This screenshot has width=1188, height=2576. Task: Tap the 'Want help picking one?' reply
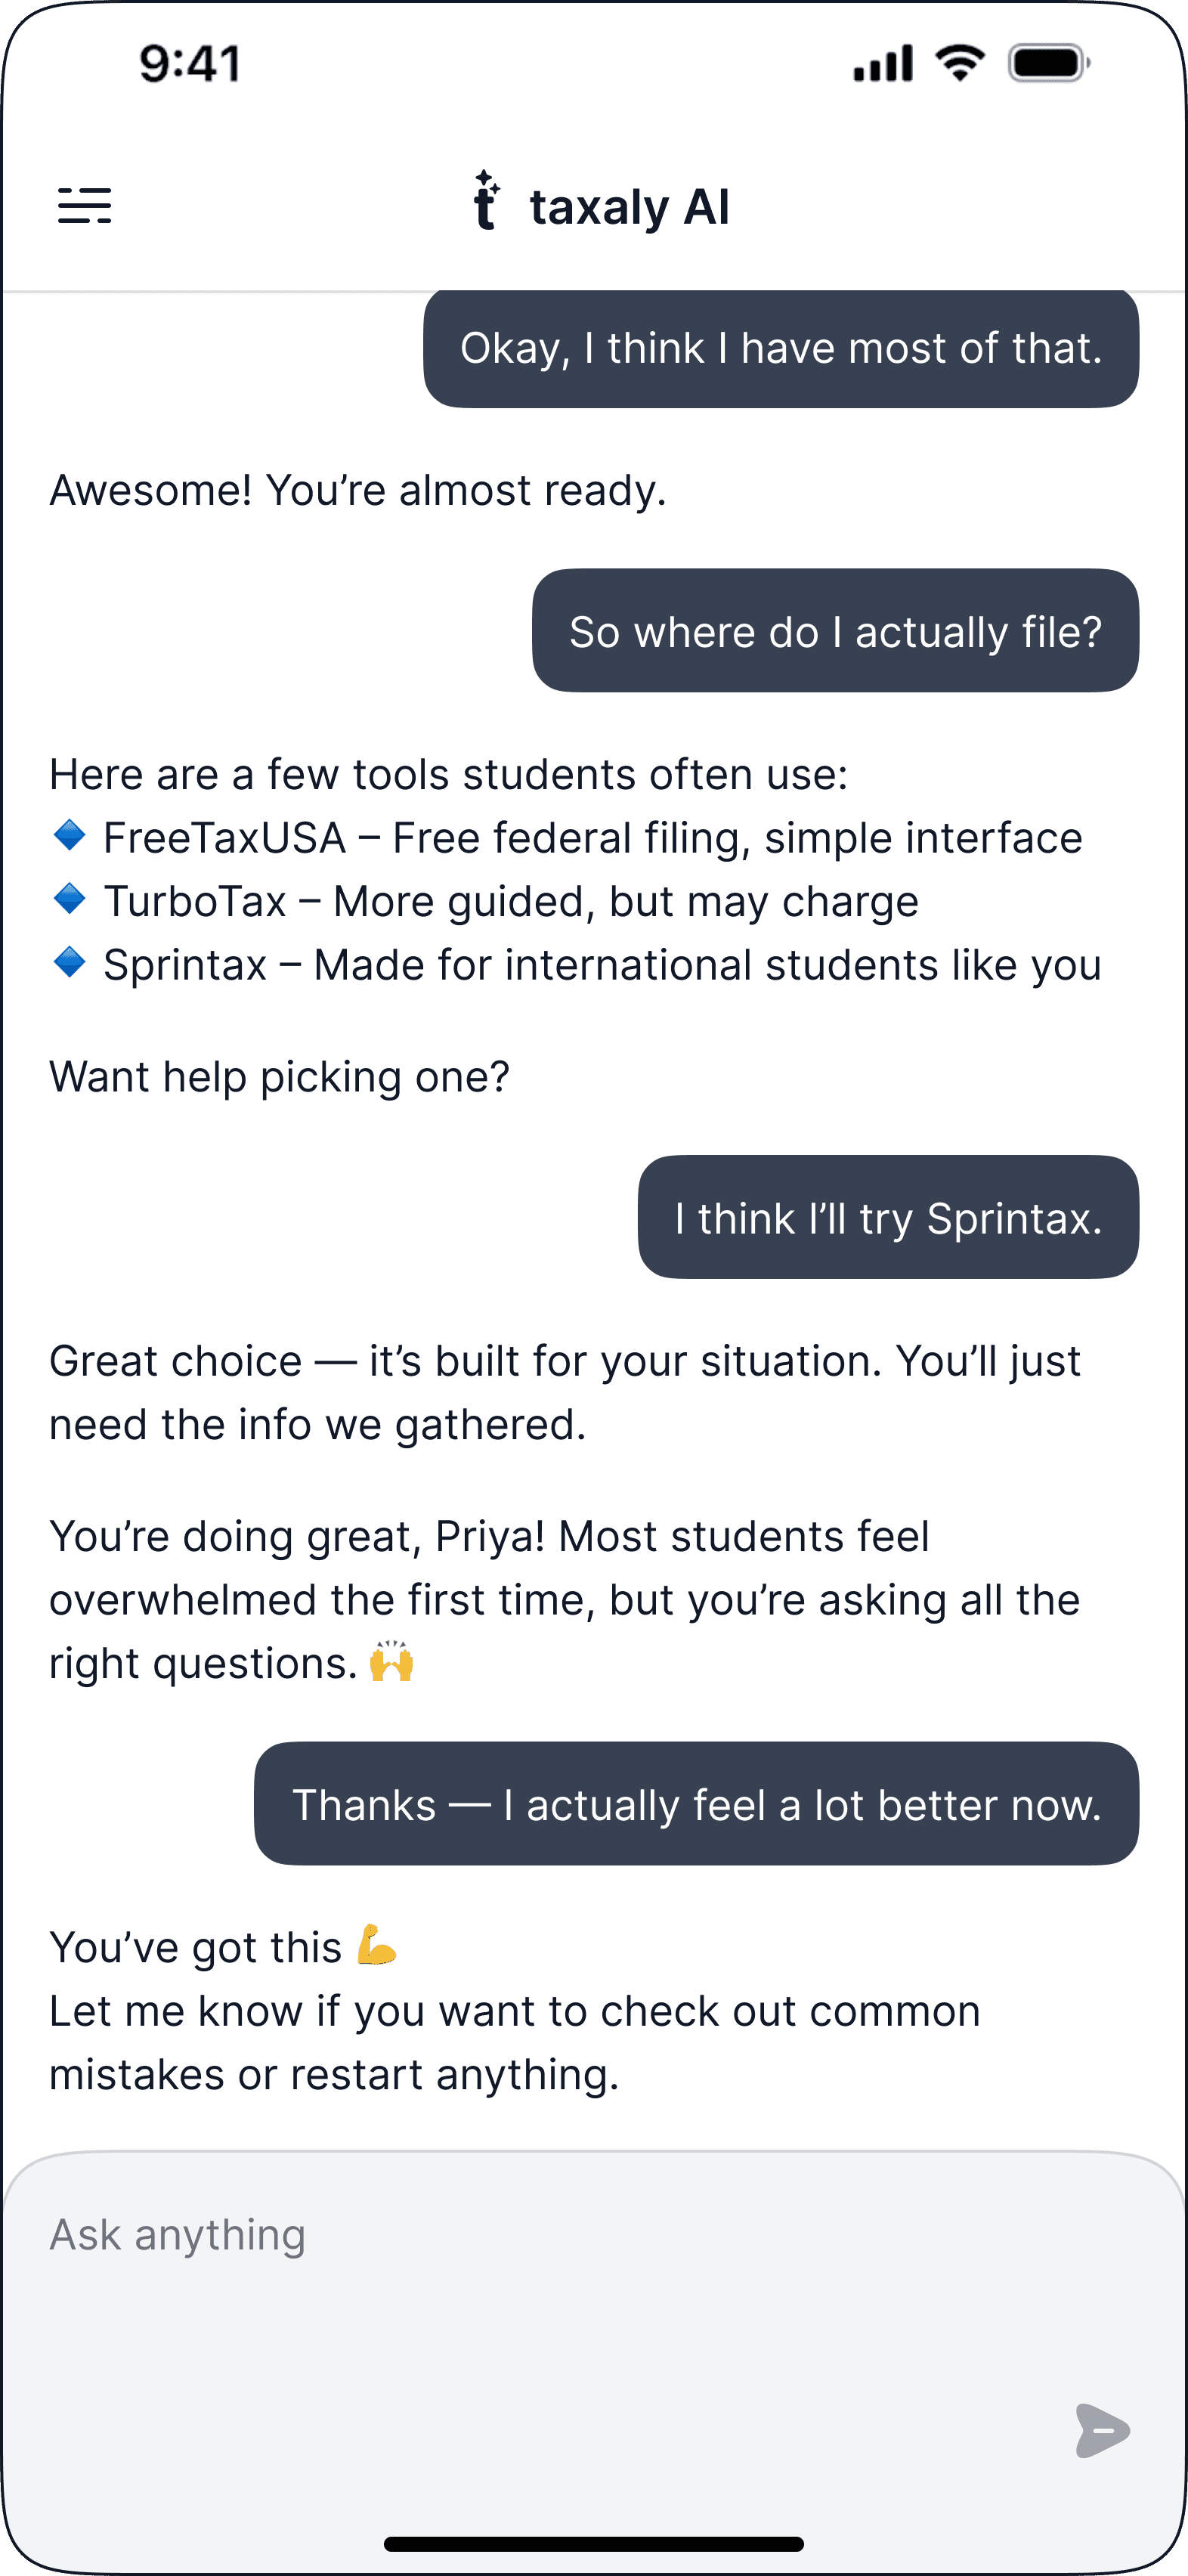coord(280,1077)
